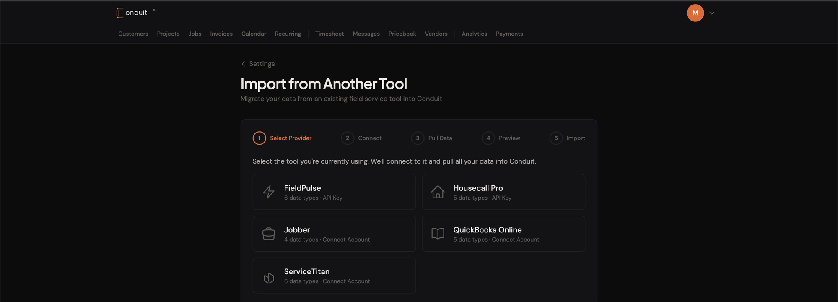Click step 3 circle for Pull Data
Screen dimensions: 838x302
418,138
